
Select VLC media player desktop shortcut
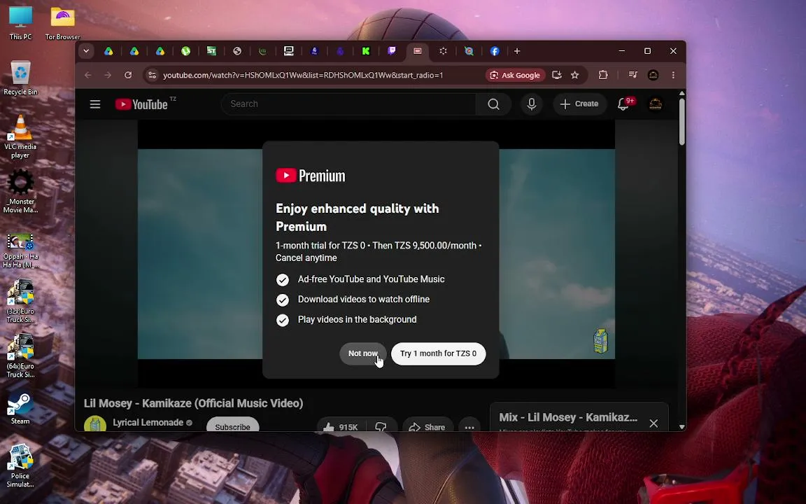[20, 136]
